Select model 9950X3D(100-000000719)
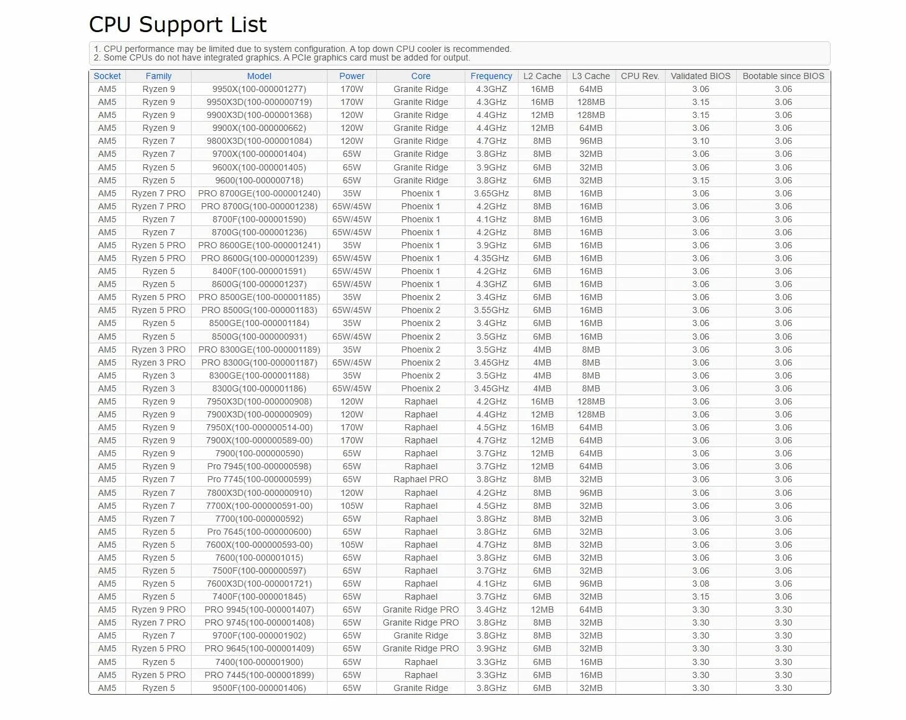 [259, 102]
